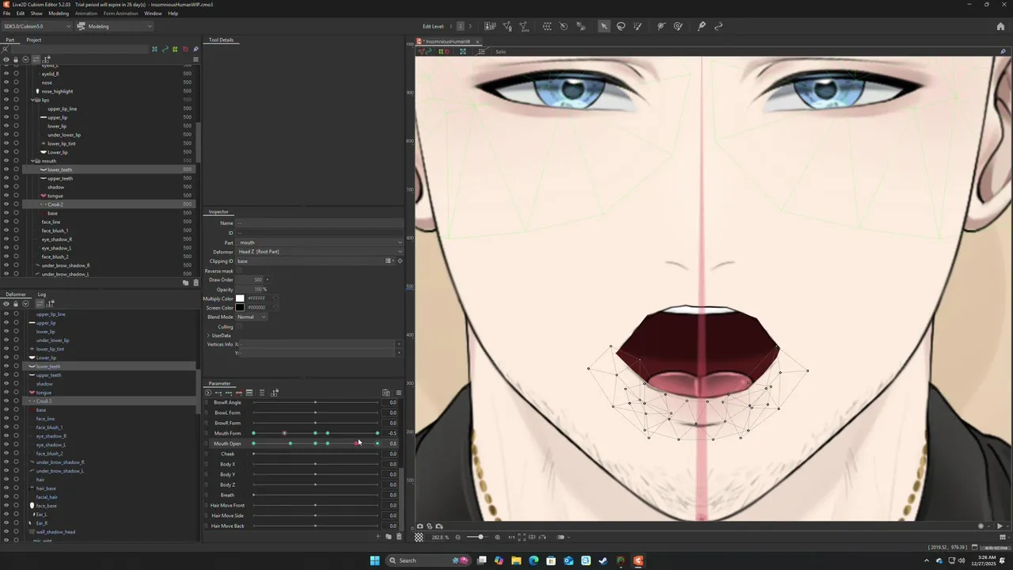Click the 1:1 zoom reset button
Viewport: 1013px width, 570px height.
[x=510, y=537]
